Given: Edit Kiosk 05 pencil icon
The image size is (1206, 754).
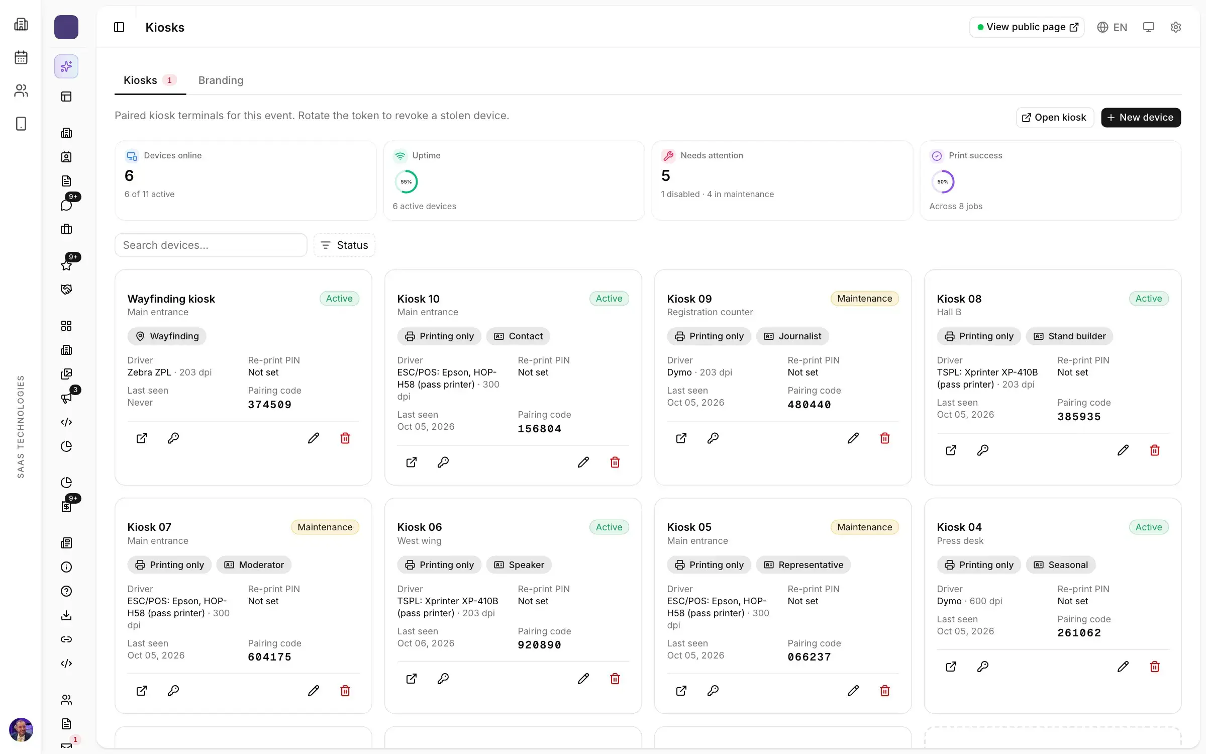Looking at the screenshot, I should [x=853, y=691].
